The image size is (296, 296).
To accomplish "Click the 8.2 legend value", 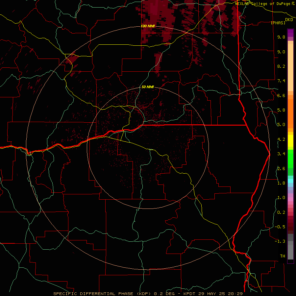I will (x=281, y=66).
